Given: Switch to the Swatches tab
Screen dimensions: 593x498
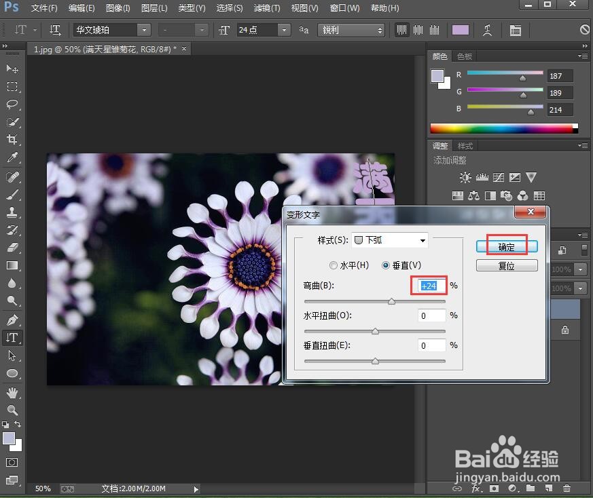Looking at the screenshot, I should click(x=465, y=56).
